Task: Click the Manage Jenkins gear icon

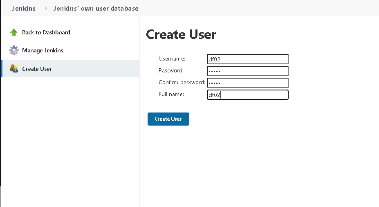Action: tap(14, 50)
